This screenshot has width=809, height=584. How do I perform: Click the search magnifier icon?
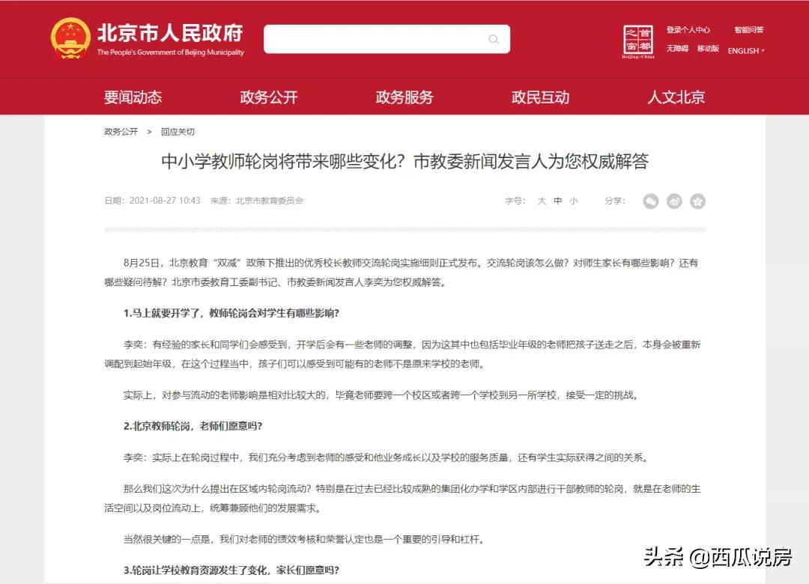point(492,39)
